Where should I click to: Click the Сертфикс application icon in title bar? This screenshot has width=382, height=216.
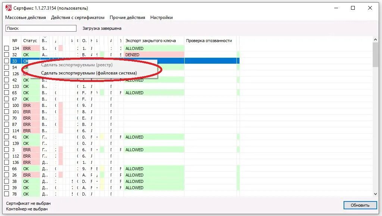(9, 8)
